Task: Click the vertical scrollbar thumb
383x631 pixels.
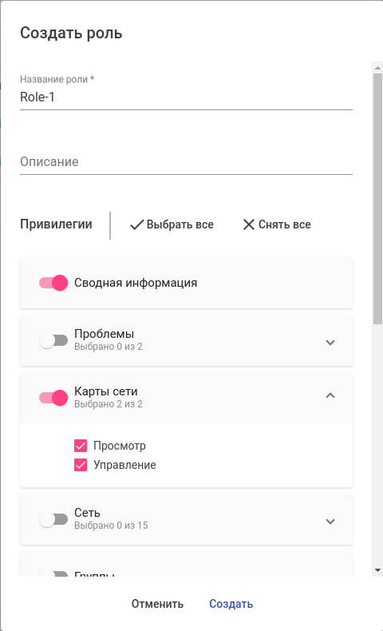Action: tap(377, 199)
